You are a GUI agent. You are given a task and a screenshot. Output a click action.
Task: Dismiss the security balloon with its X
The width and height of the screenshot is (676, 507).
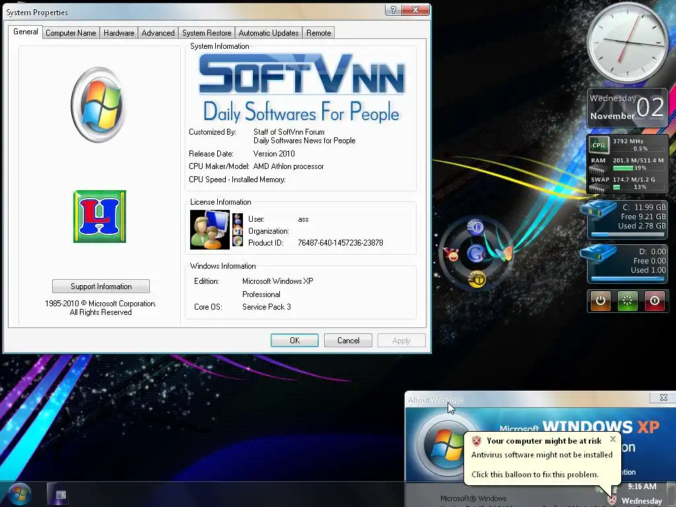(613, 439)
